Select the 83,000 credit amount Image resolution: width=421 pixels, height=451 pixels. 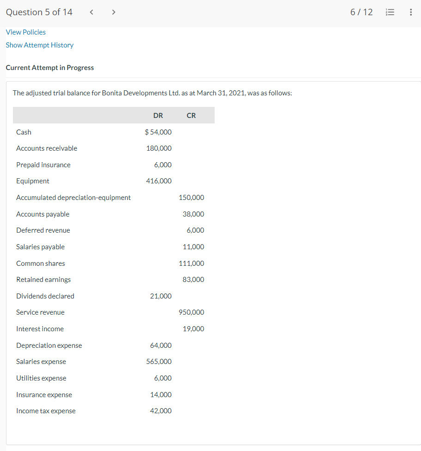(193, 280)
